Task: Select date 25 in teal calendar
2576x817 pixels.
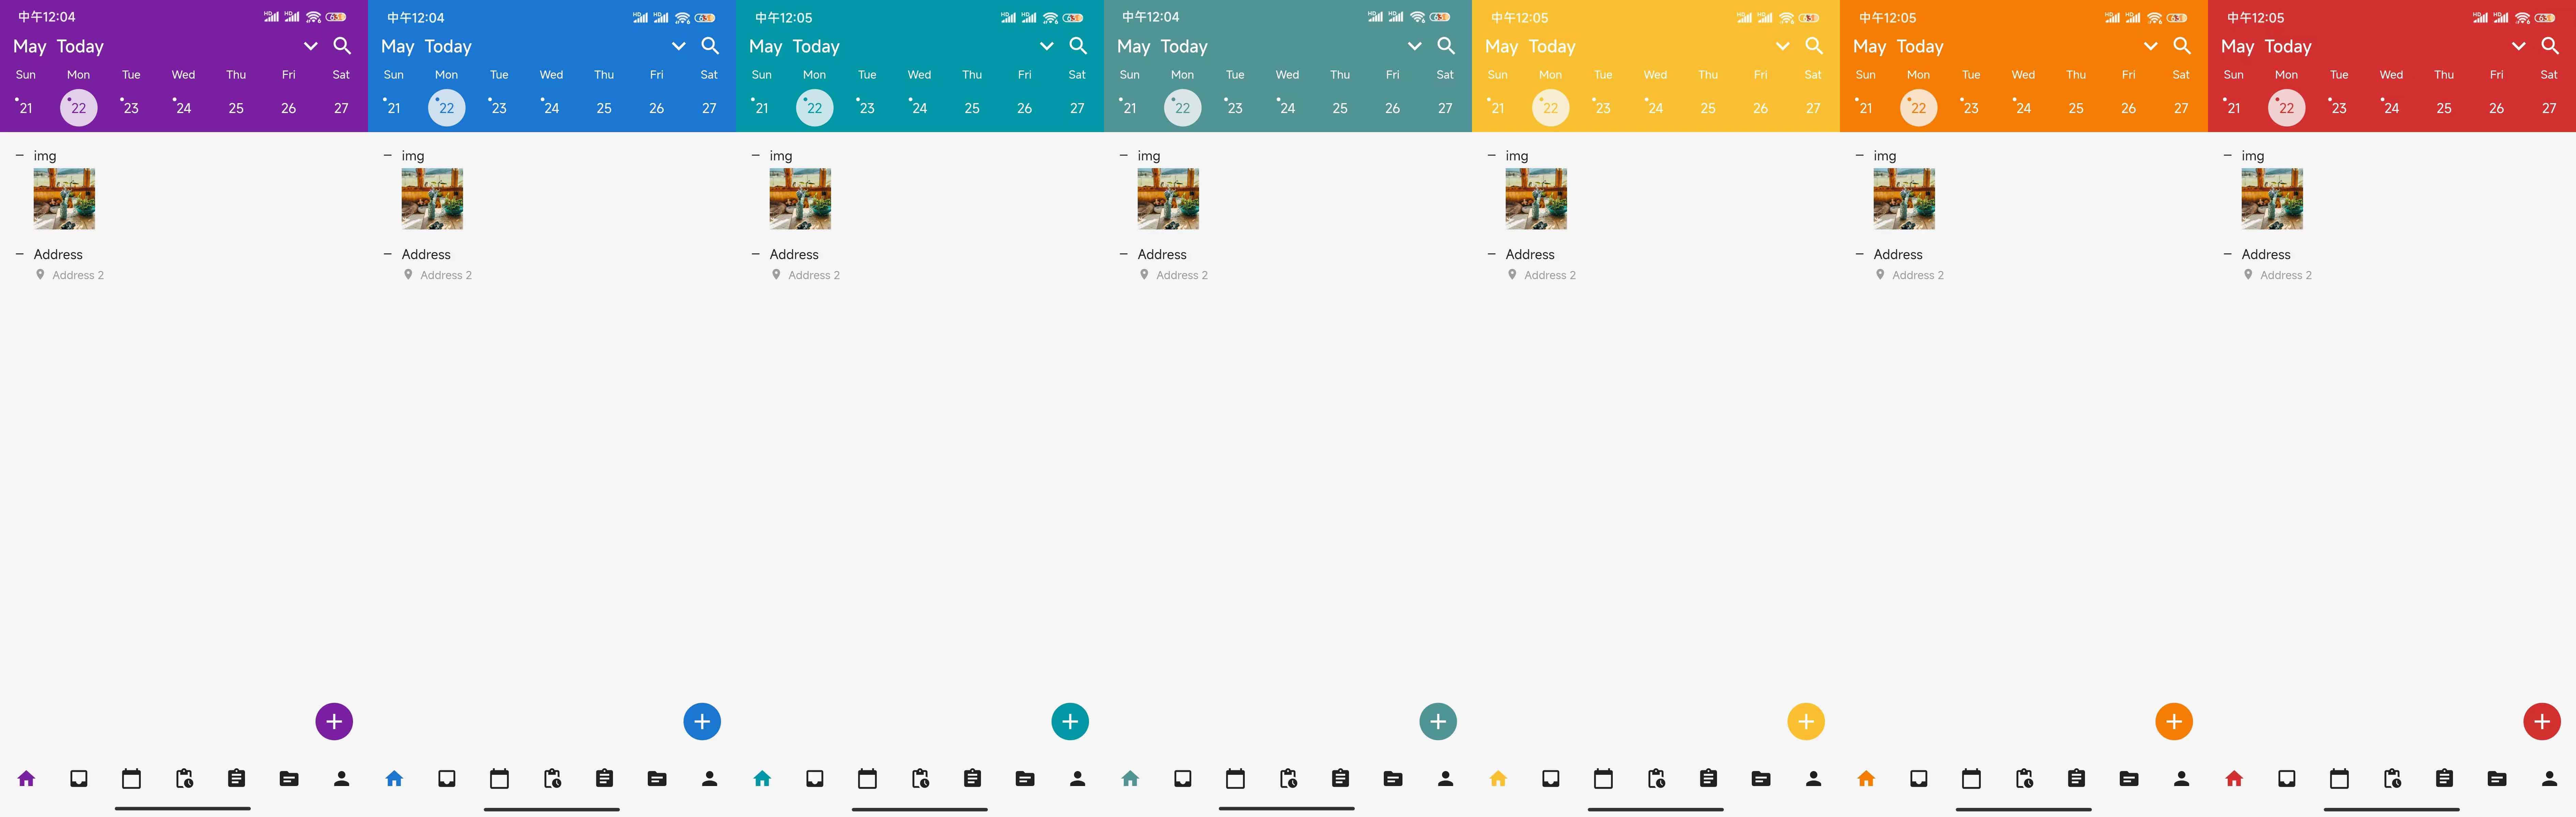Action: pyautogui.click(x=971, y=107)
